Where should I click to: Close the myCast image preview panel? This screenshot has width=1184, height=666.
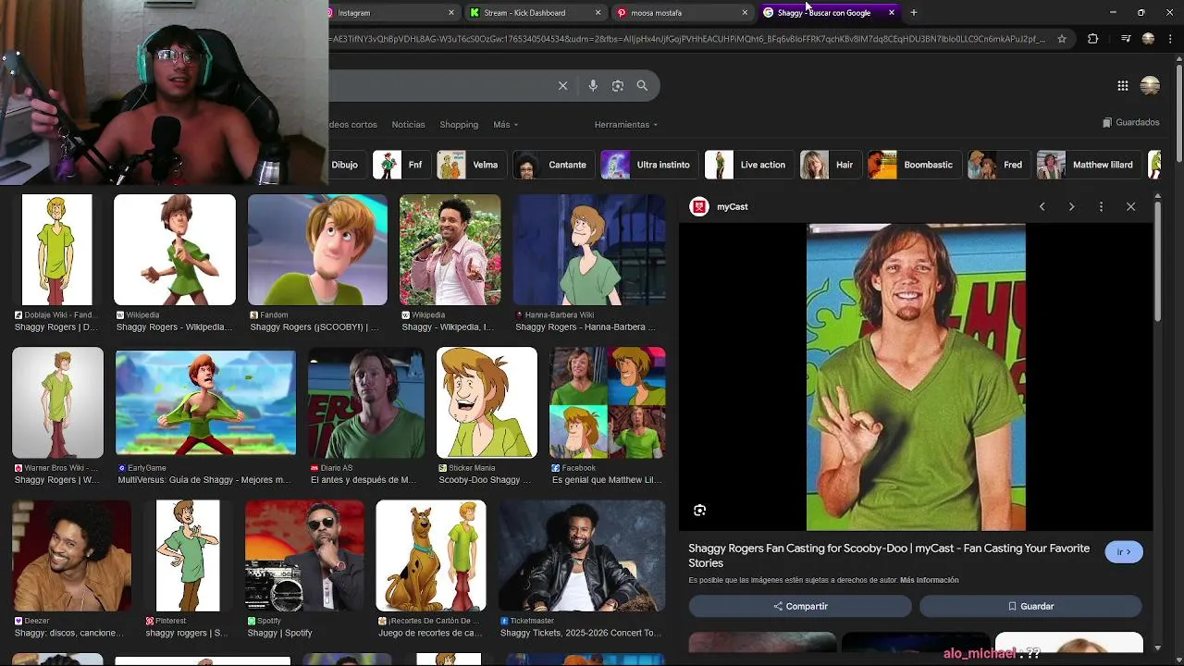[x=1130, y=206]
